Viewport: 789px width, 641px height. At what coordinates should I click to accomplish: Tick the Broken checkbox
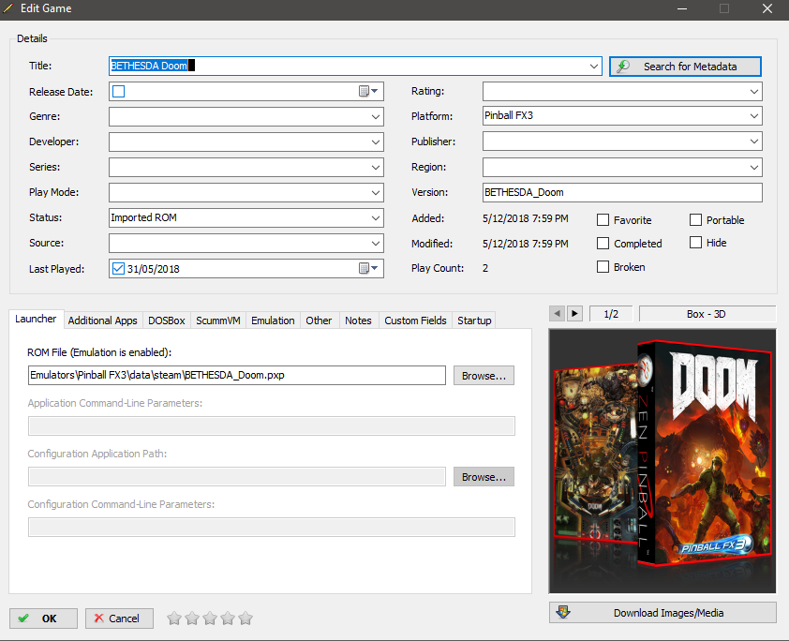pyautogui.click(x=603, y=267)
